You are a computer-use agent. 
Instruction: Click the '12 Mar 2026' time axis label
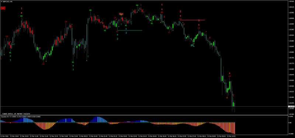pos(4,136)
